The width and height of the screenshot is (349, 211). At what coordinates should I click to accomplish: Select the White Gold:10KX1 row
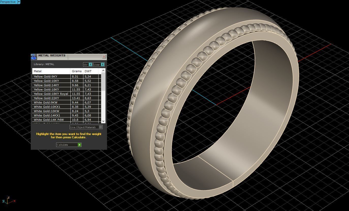point(67,107)
